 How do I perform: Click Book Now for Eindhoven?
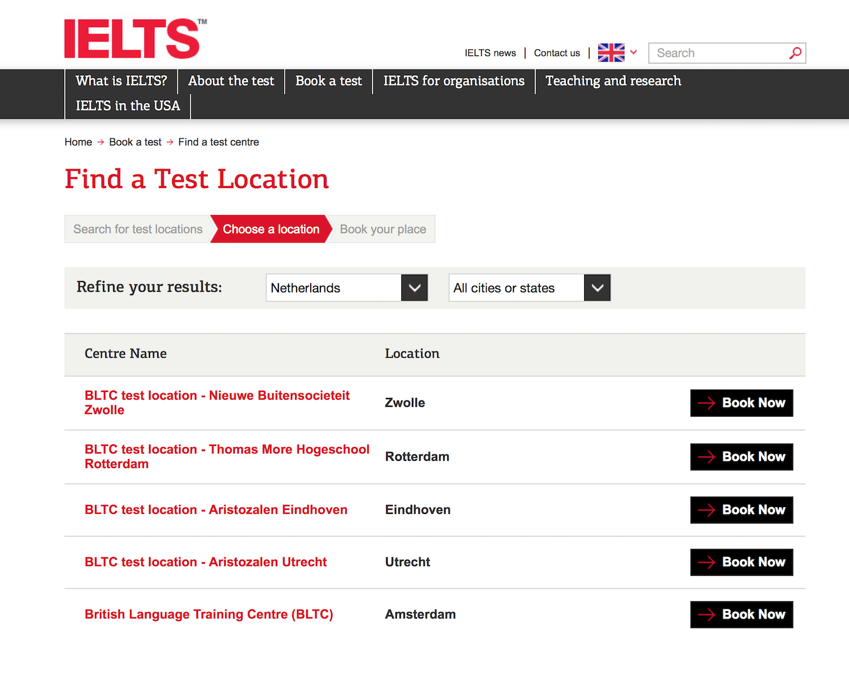click(741, 510)
